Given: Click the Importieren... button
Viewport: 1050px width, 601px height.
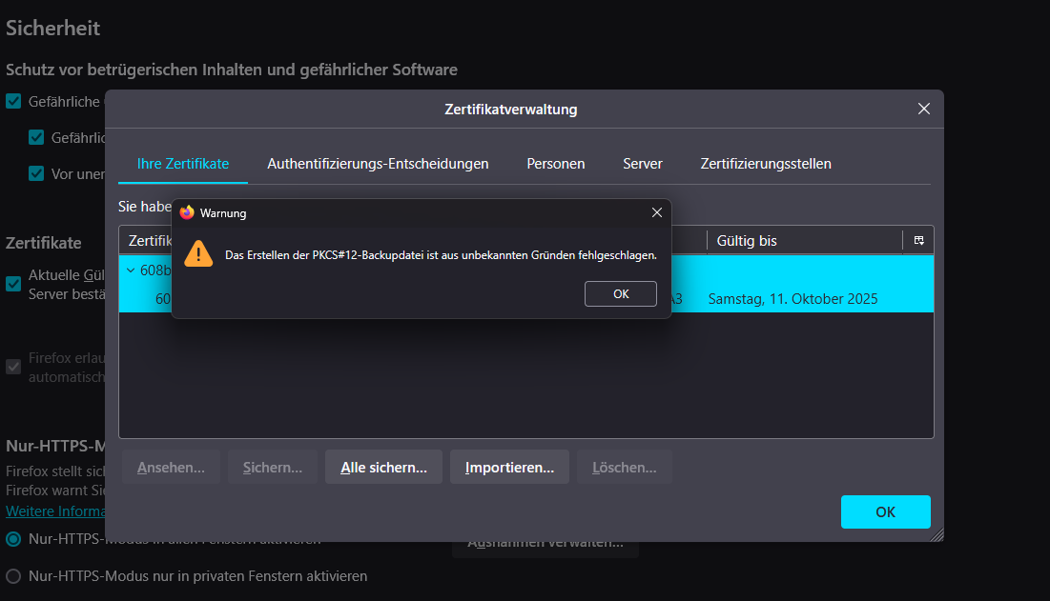Looking at the screenshot, I should click(x=509, y=468).
